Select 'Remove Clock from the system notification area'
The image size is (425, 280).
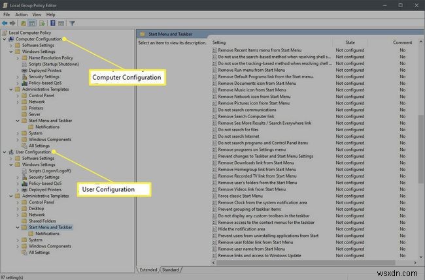tap(262, 202)
